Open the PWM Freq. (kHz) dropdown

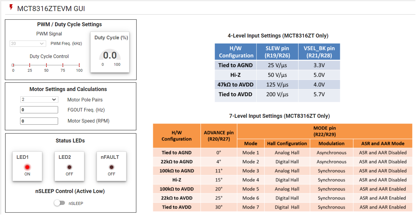tap(28, 43)
